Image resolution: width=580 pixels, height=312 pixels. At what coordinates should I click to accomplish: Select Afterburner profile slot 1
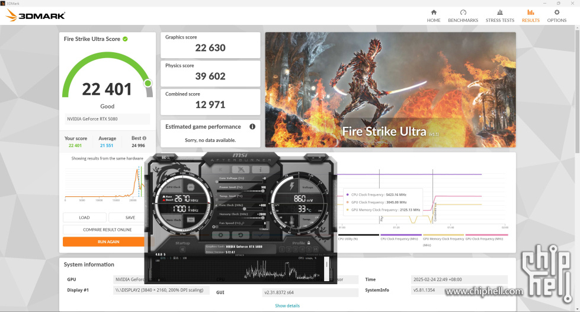(282, 249)
